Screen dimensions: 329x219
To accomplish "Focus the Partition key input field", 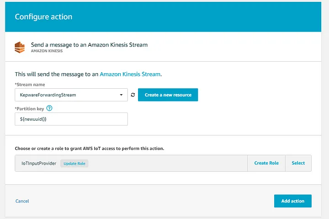I will [x=71, y=119].
